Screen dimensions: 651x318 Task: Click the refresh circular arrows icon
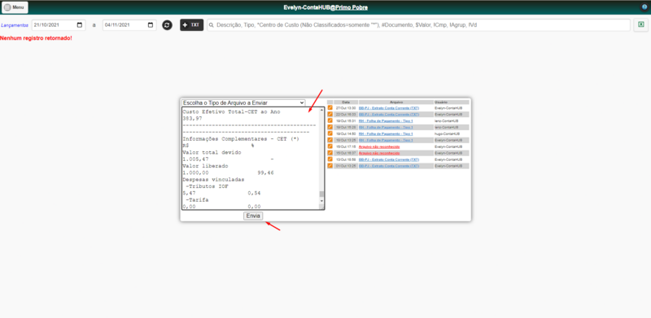[x=167, y=25]
